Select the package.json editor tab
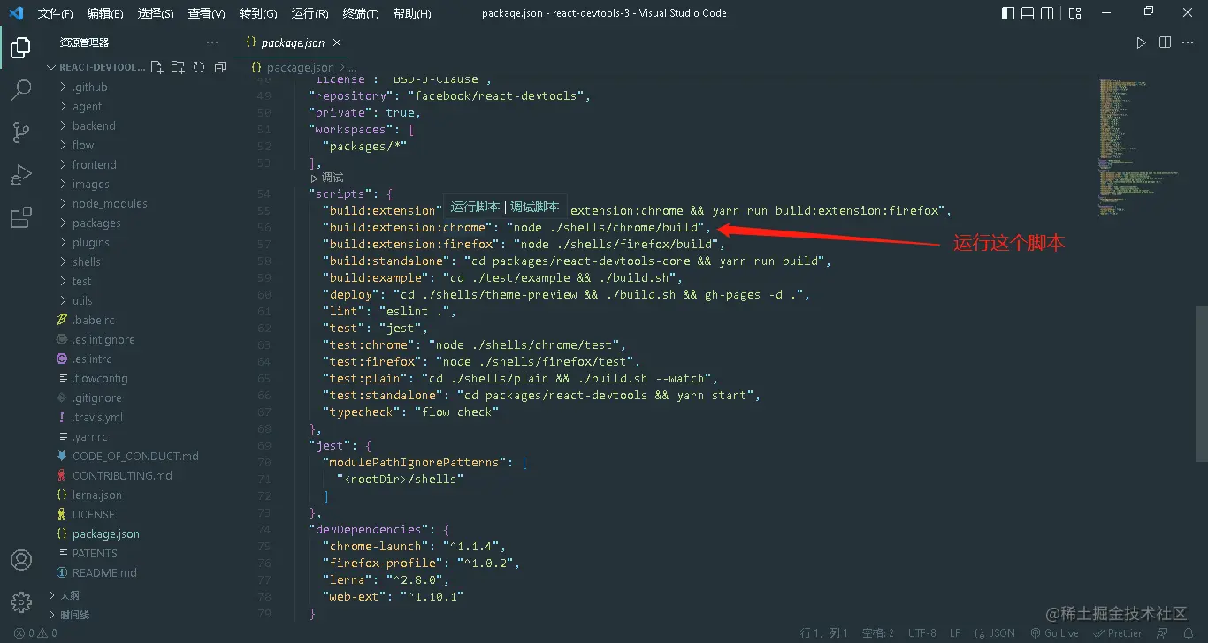 click(x=293, y=42)
